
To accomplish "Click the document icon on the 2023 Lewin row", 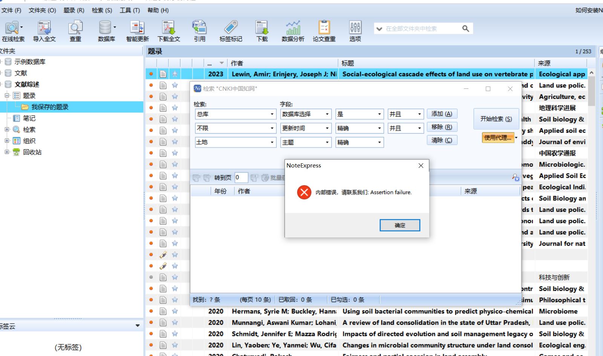I will [x=163, y=74].
